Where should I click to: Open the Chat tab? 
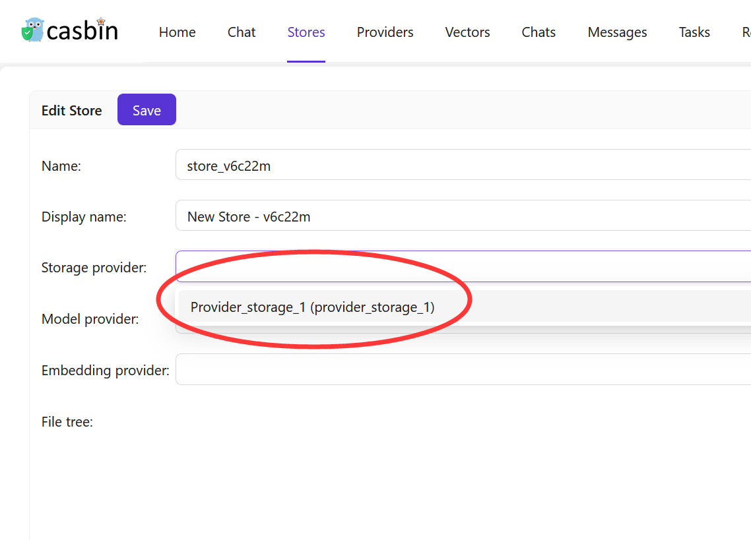pyautogui.click(x=242, y=32)
